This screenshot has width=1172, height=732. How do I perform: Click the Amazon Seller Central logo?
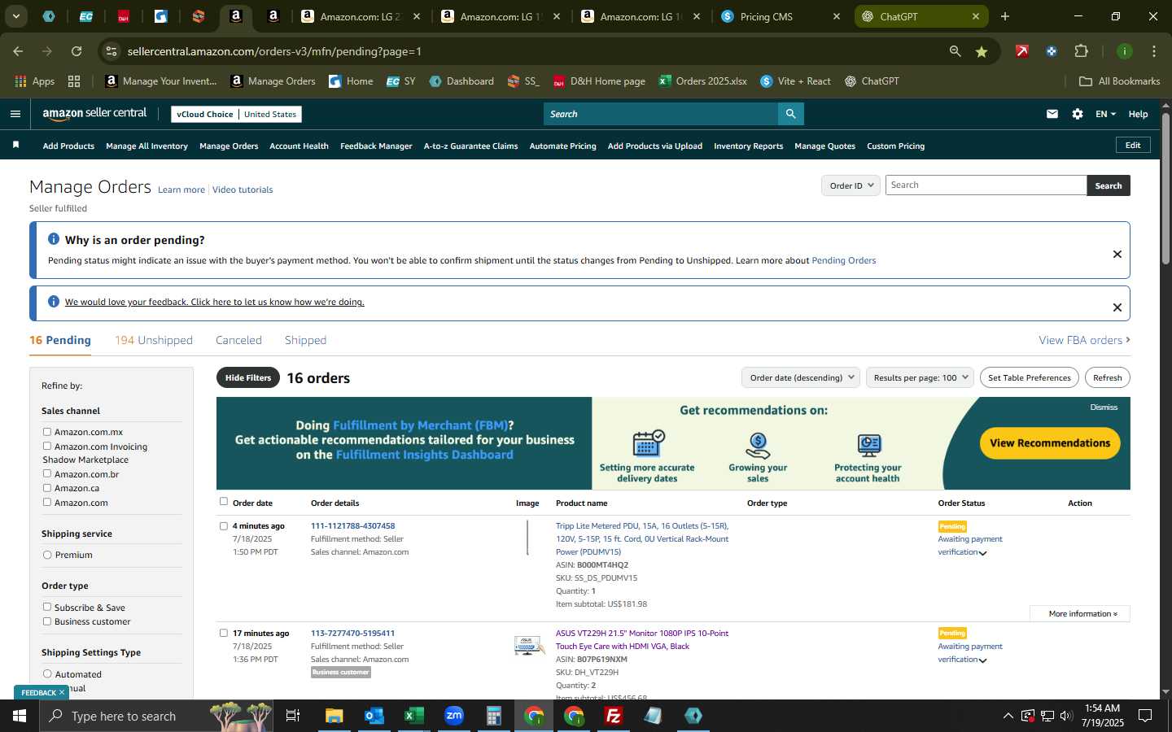pyautogui.click(x=94, y=114)
